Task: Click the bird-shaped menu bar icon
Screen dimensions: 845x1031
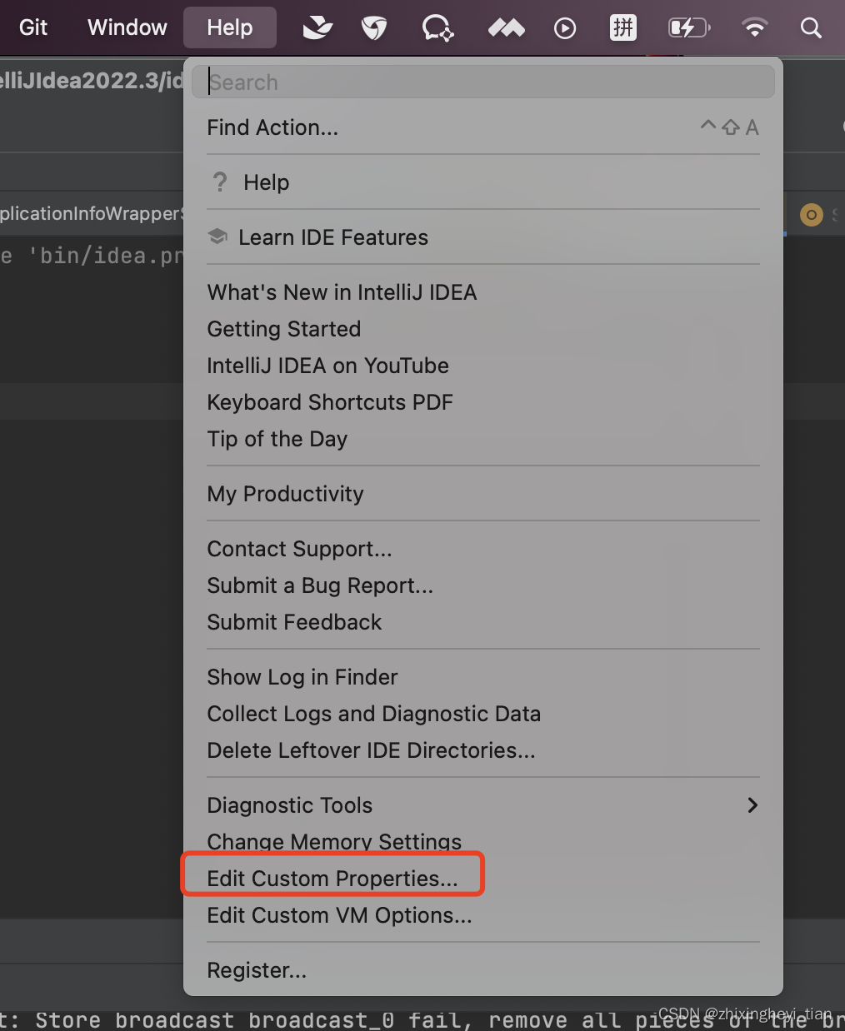Action: pos(317,28)
